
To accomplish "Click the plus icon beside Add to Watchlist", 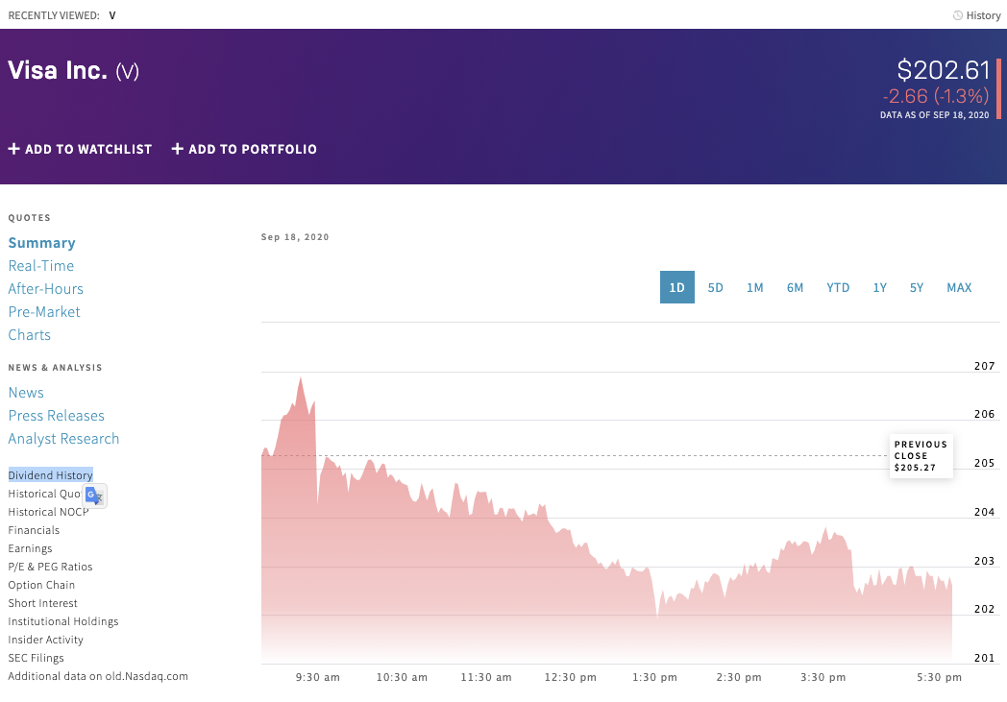I will (14, 149).
